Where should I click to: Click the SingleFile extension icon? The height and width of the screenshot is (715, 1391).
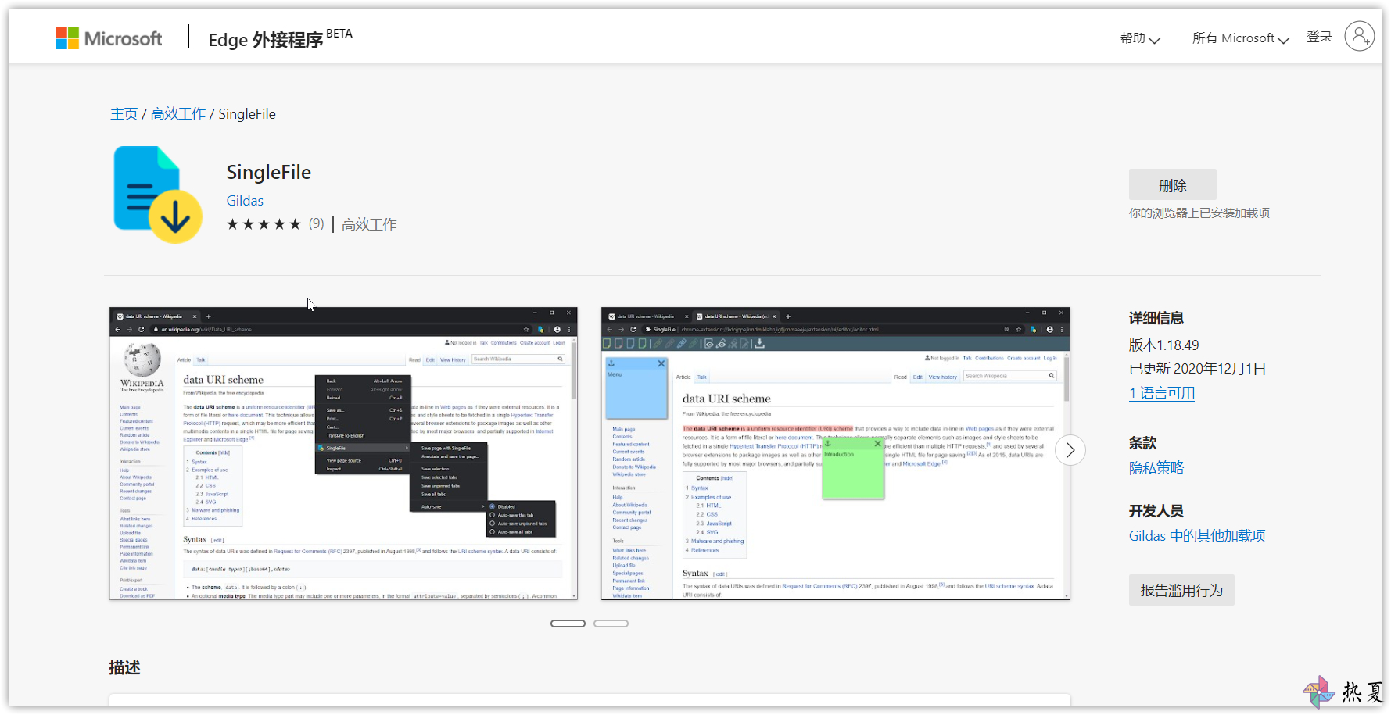(x=157, y=194)
